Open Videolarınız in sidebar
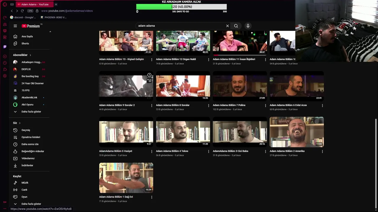 (x=30, y=158)
